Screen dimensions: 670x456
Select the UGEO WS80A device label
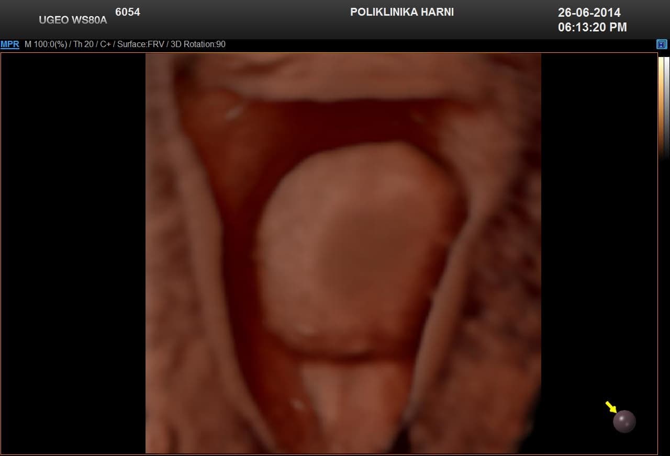(73, 20)
